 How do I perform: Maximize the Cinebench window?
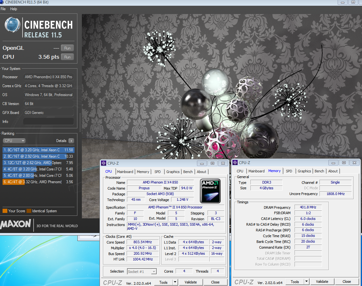click(353, 2)
